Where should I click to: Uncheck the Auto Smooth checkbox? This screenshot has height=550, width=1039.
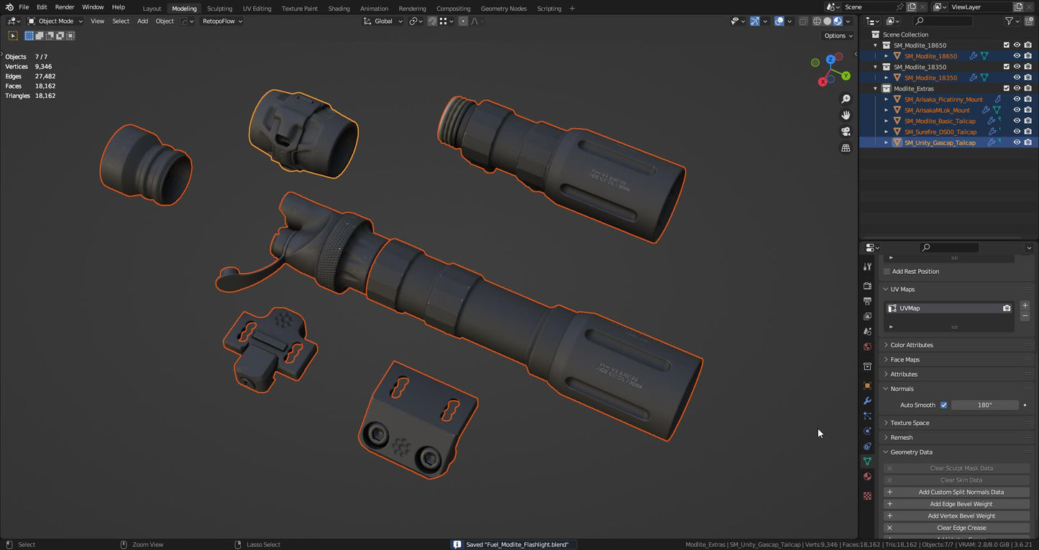943,405
